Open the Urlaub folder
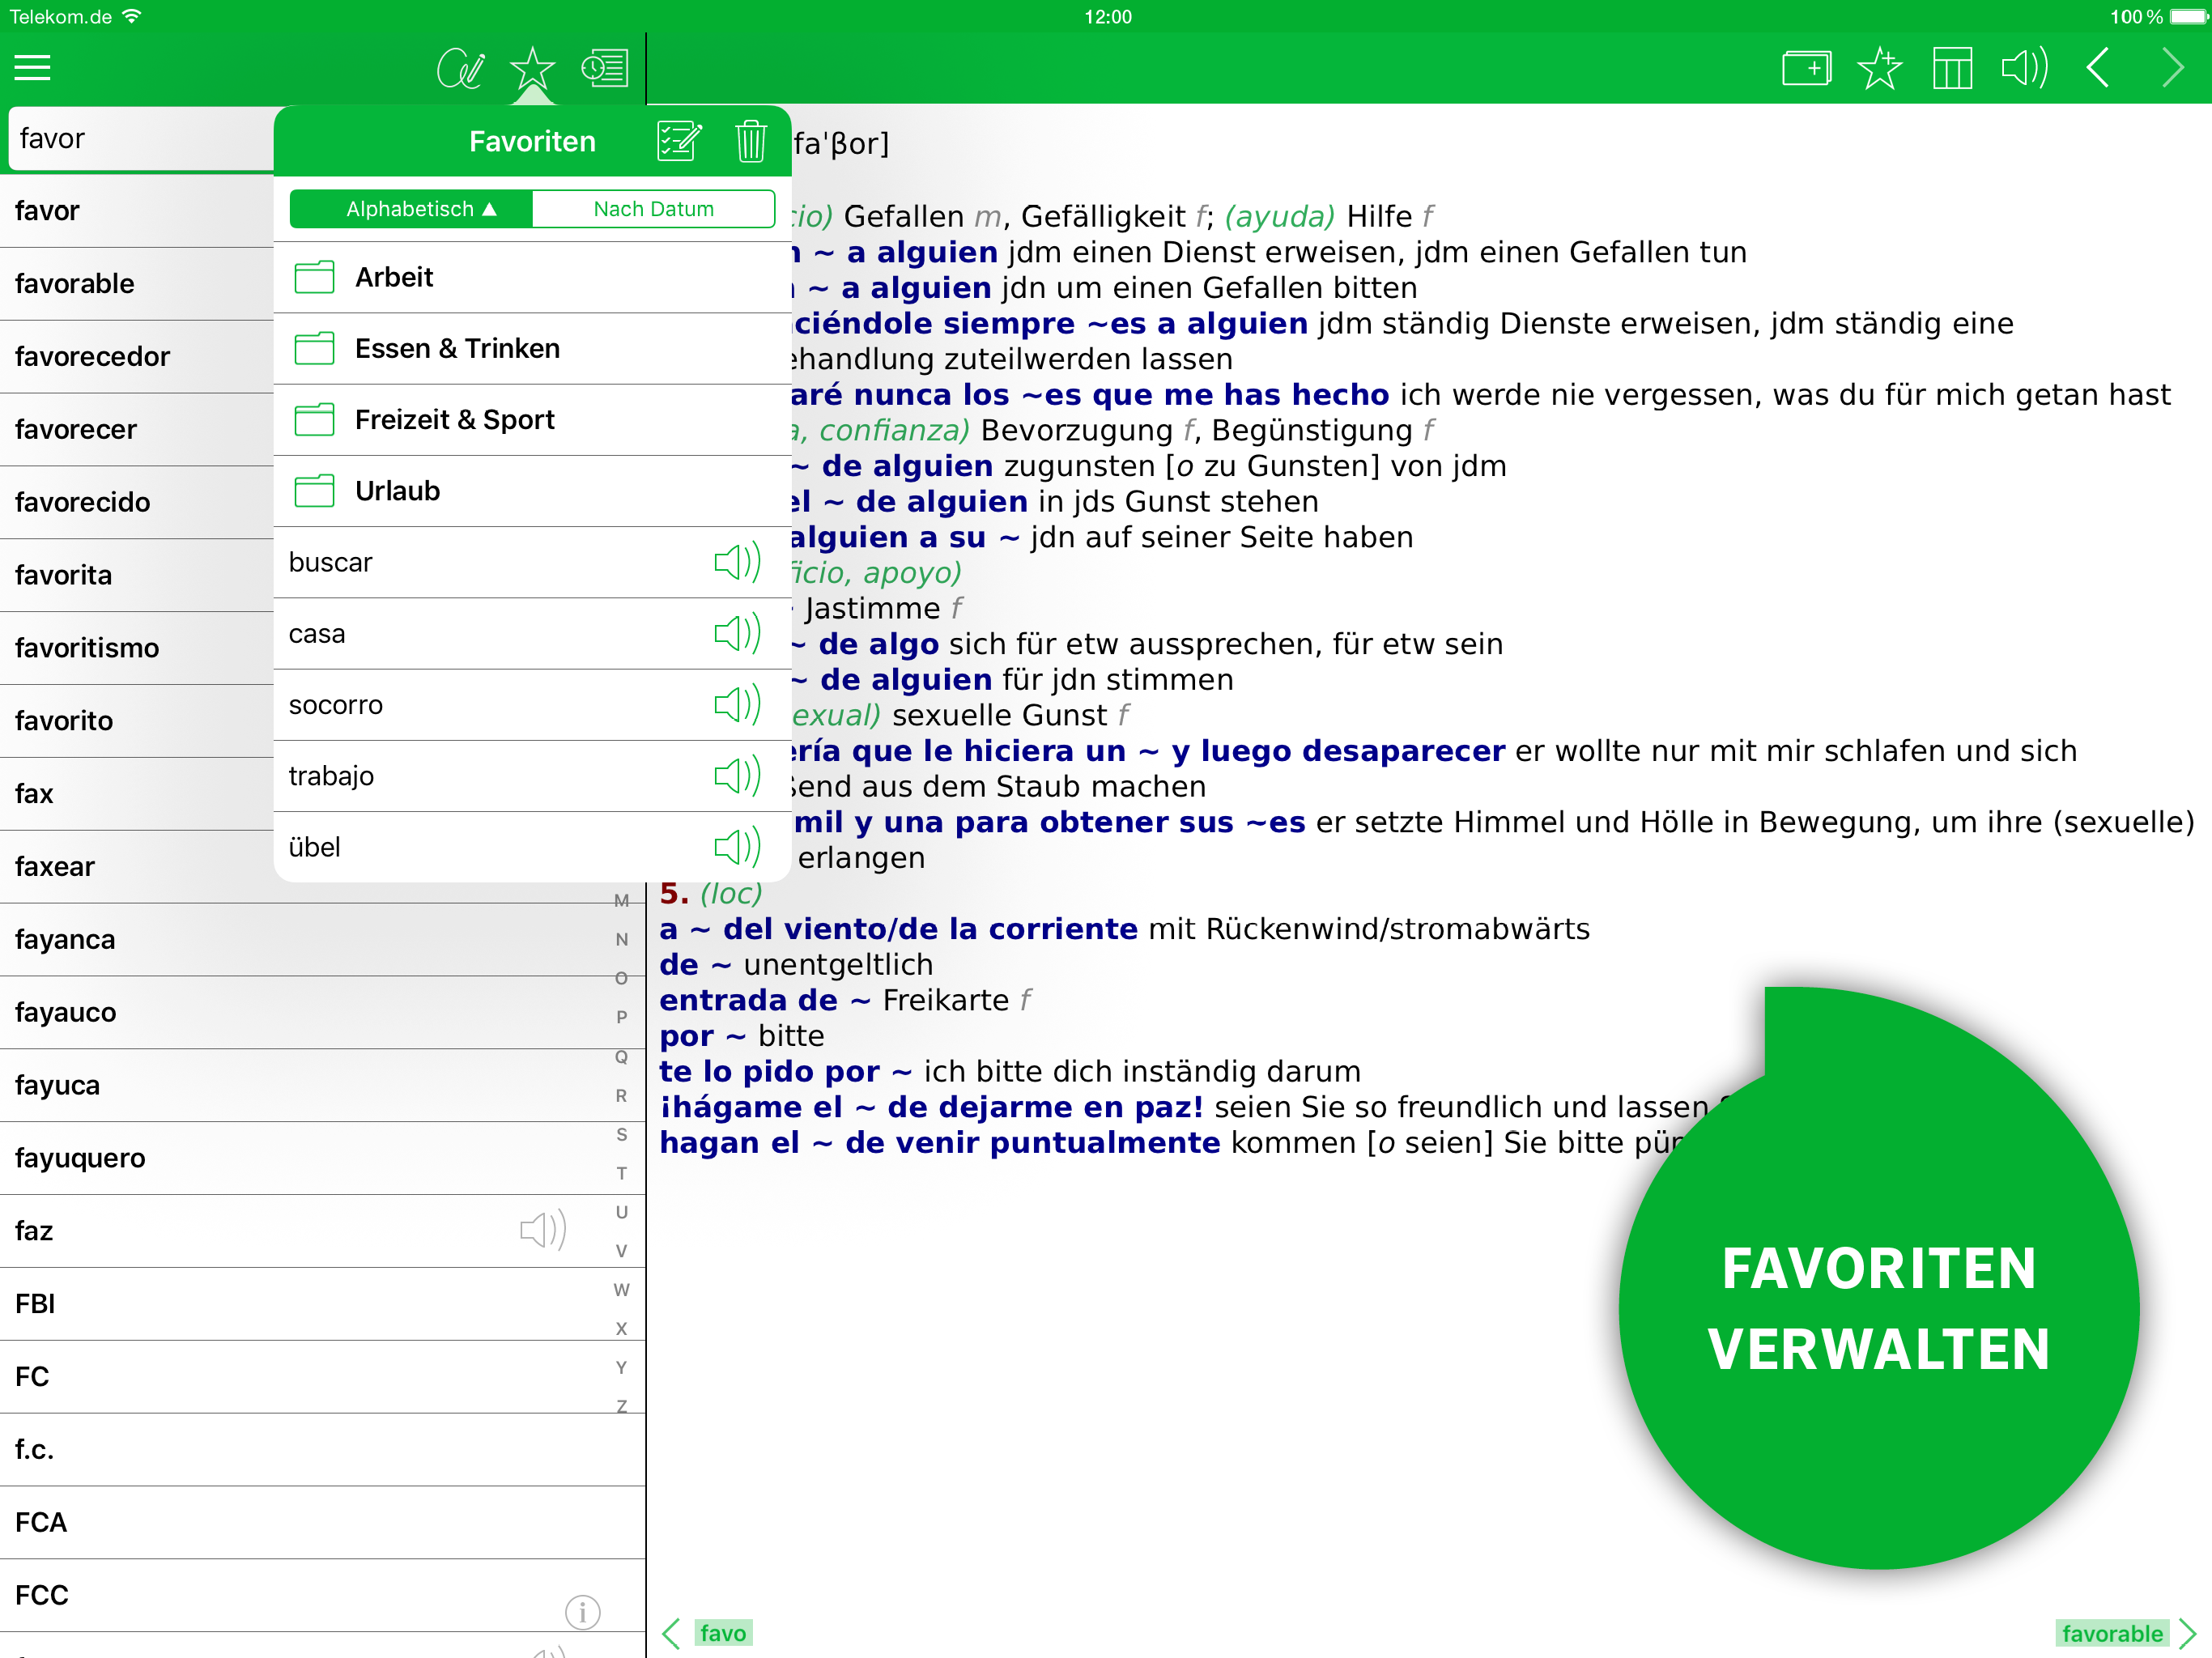Screen dimensions: 2212x1658 point(397,491)
